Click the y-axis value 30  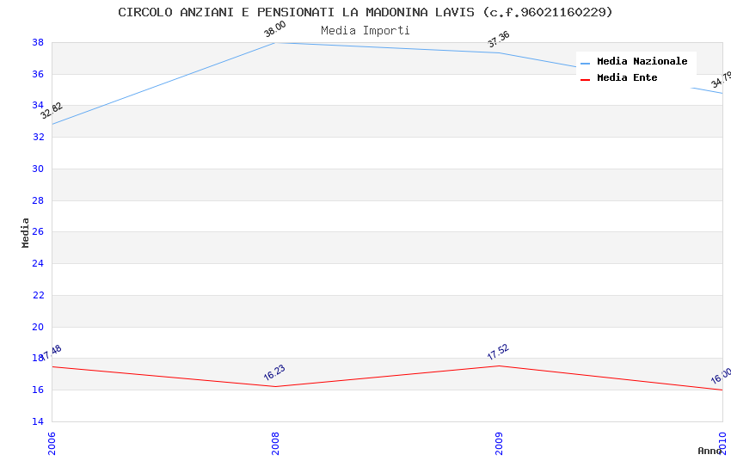click(38, 169)
